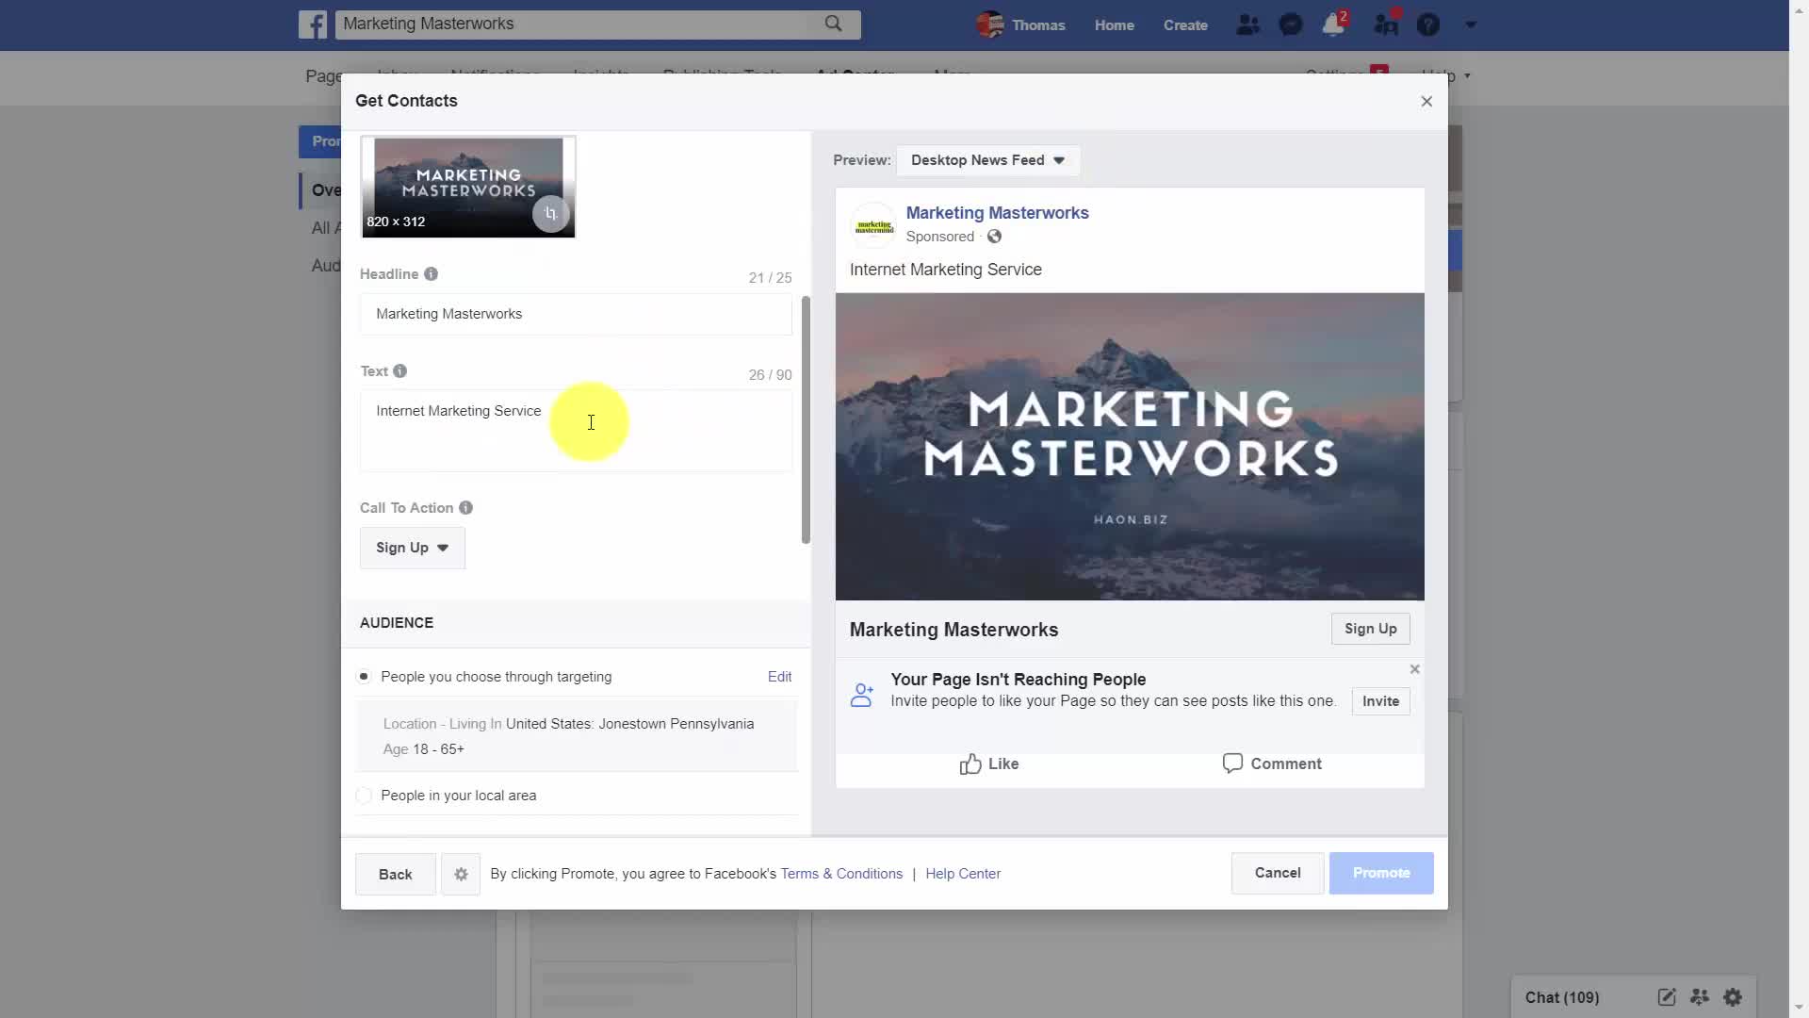Viewport: 1809px width, 1018px height.
Task: Open the Desktop News Feed preview dropdown
Action: point(987,160)
